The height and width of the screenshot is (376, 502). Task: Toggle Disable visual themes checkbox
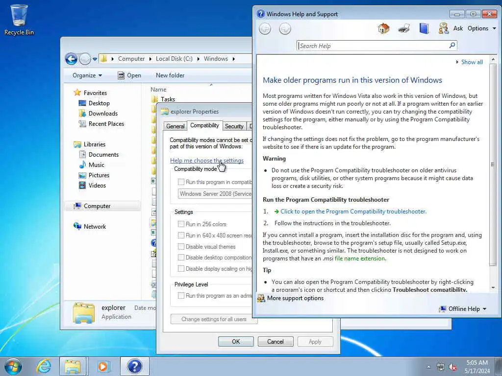[x=181, y=247]
